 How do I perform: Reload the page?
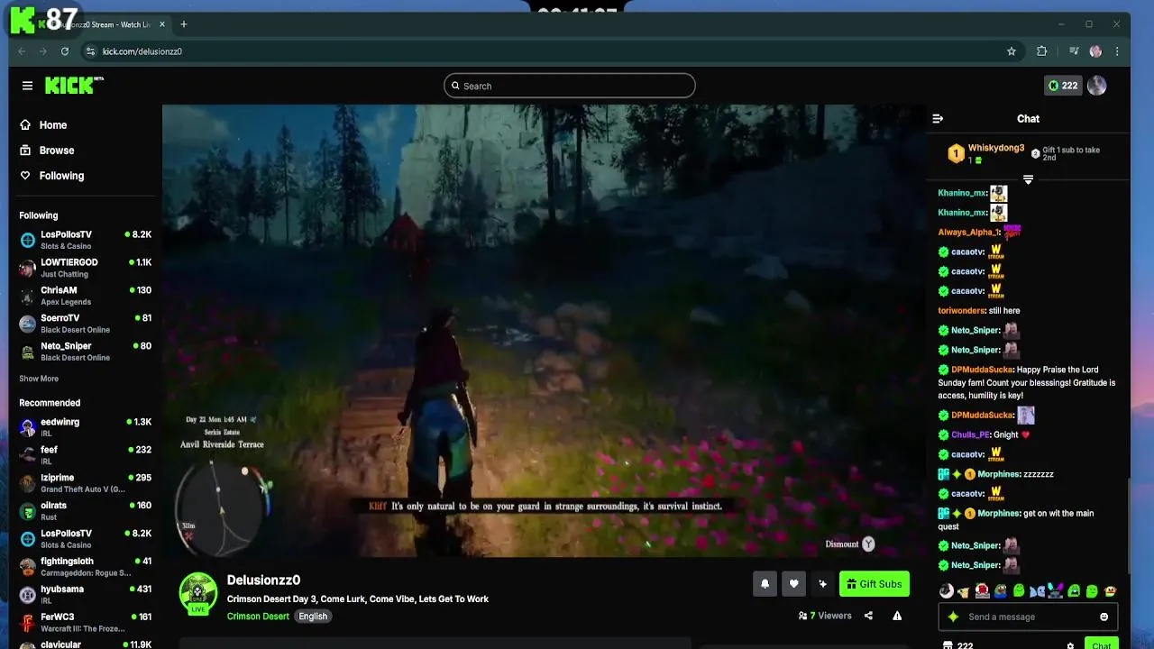(x=65, y=51)
